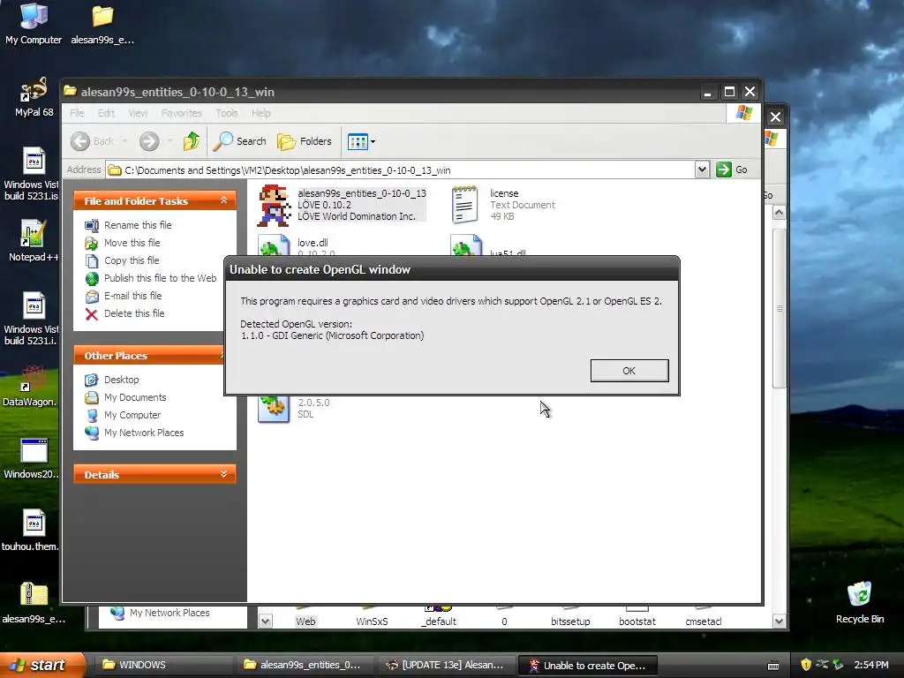
Task: Close the background WINDOWS window
Action: coord(775,117)
